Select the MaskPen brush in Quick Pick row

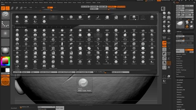tap(116, 18)
